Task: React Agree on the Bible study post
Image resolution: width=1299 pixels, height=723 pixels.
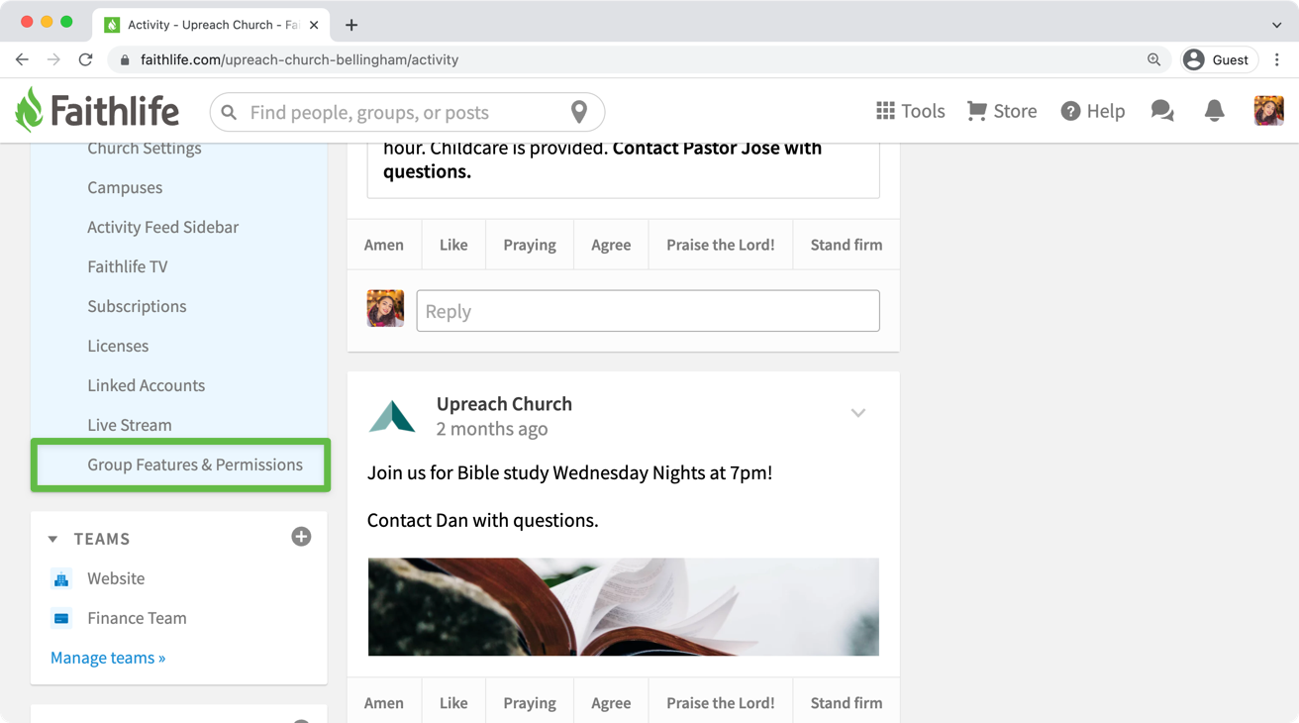Action: [611, 702]
